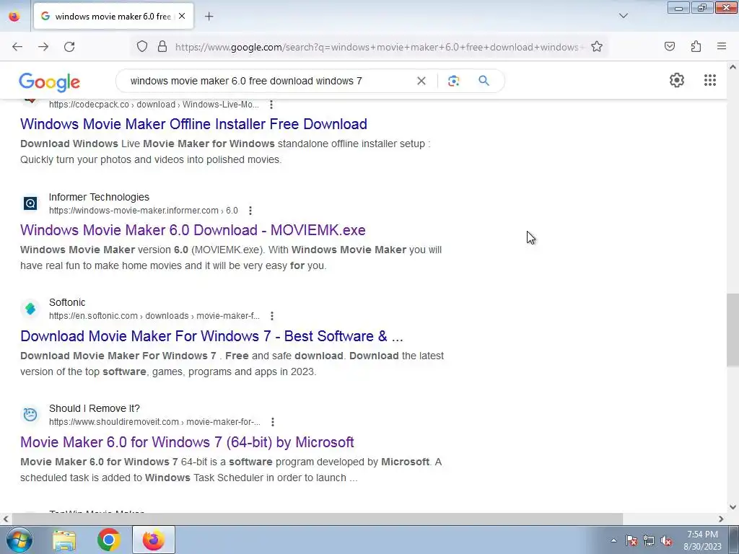Open Firefox View pinned icon
The height and width of the screenshot is (554, 739).
[14, 17]
